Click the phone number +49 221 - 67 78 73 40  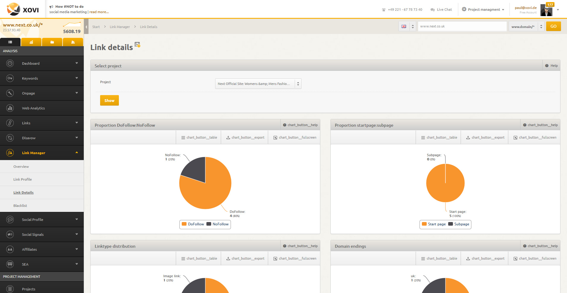click(x=405, y=10)
